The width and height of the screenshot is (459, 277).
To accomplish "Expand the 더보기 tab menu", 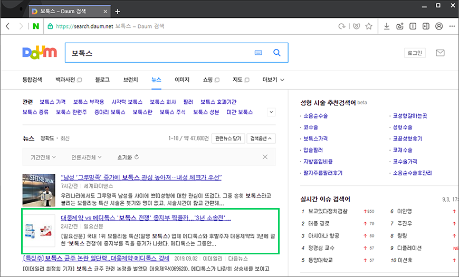I will pyautogui.click(x=273, y=80).
